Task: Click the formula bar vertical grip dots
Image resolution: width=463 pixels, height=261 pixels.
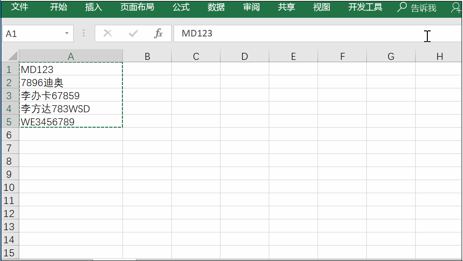Action: [x=84, y=33]
